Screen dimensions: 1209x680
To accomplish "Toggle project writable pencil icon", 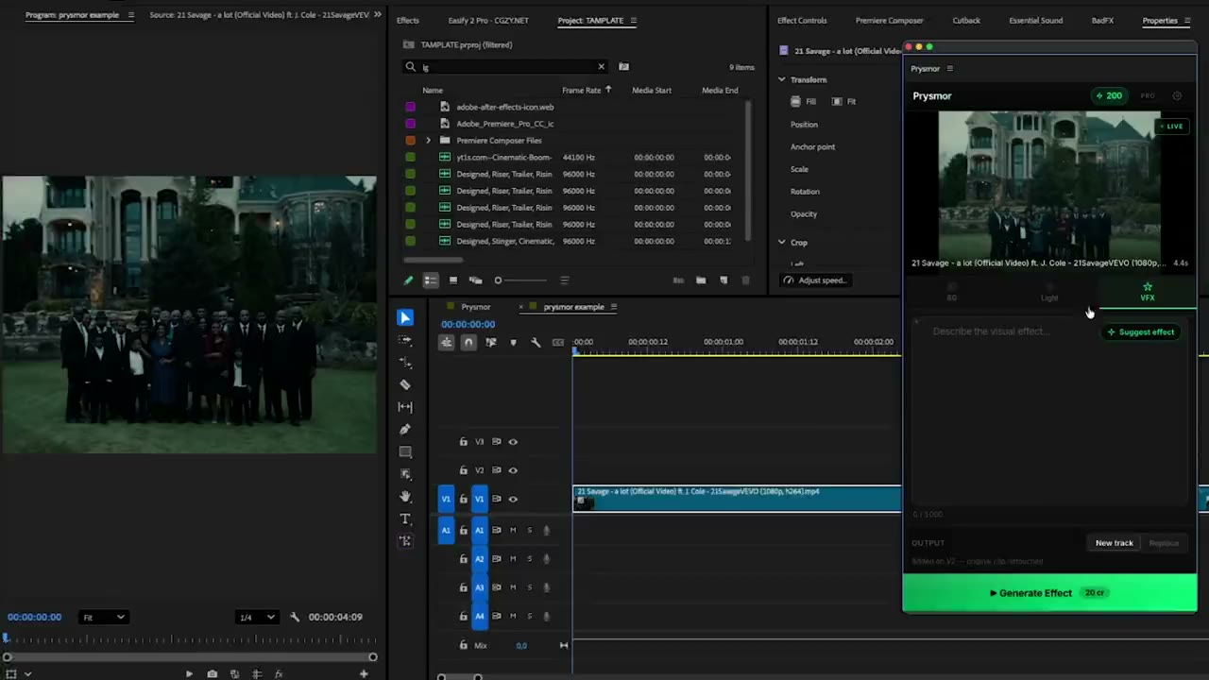I will coord(408,280).
